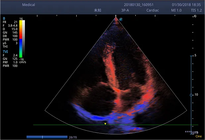The image size is (205, 140).
Task: Click the 28/70 frame counter
Action: pyautogui.click(x=73, y=137)
